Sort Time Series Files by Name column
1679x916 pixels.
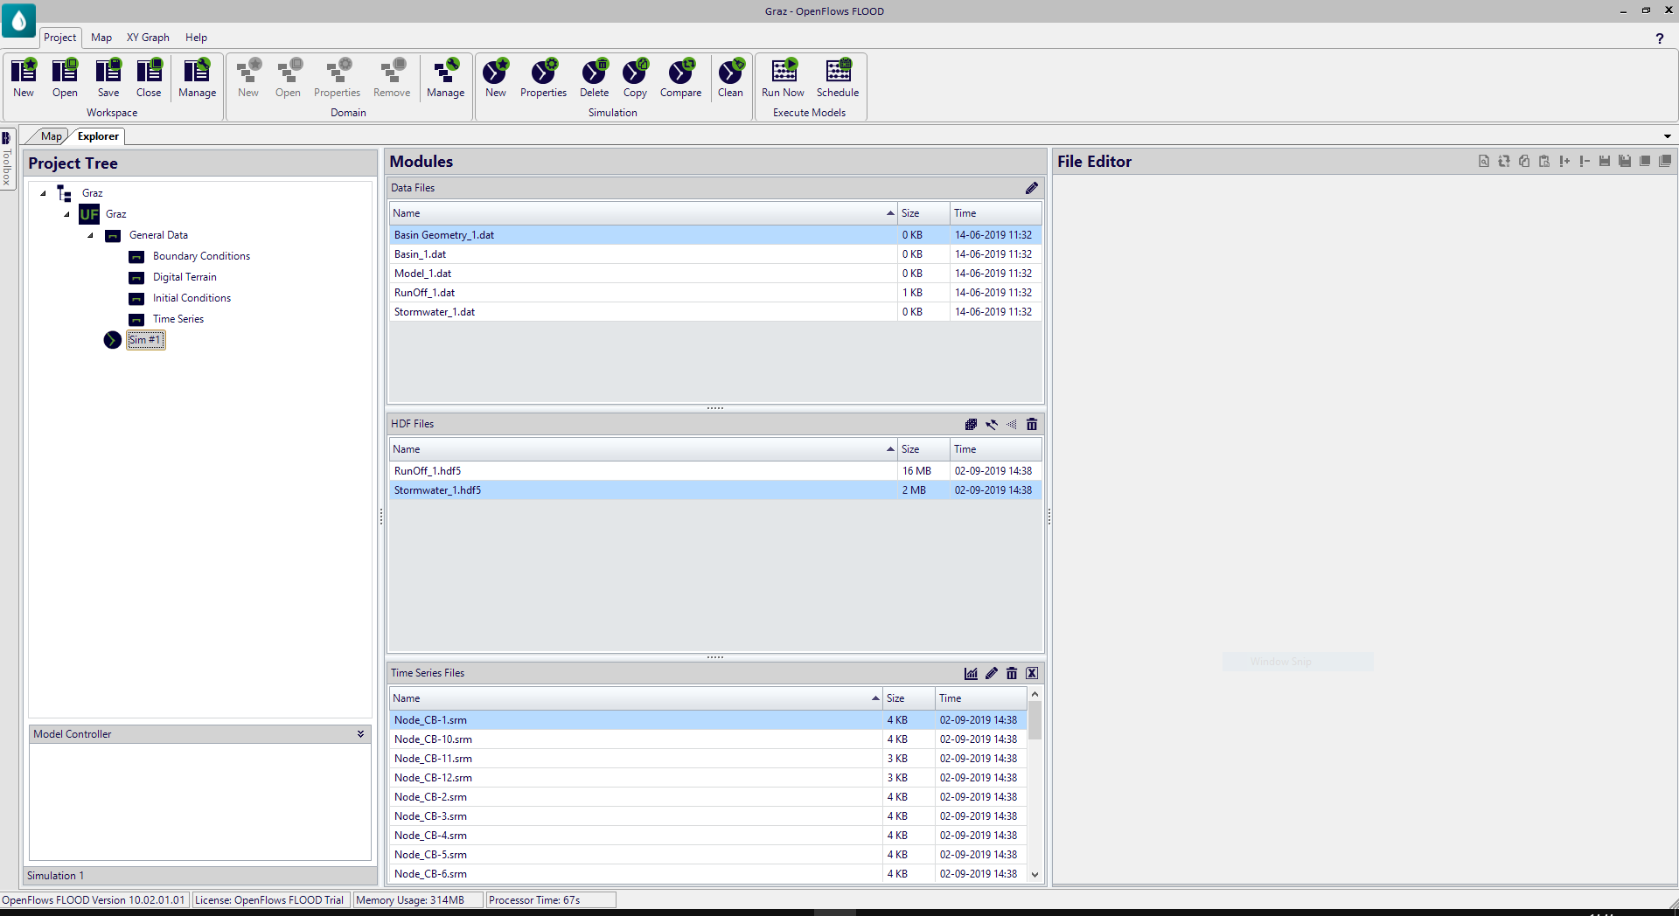[x=636, y=698]
